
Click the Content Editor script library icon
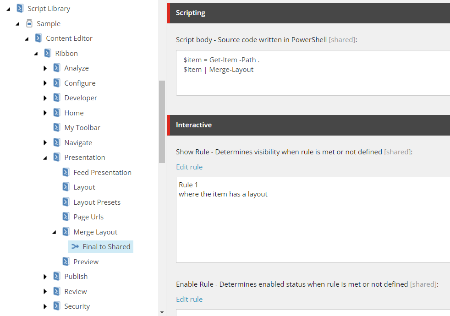[x=38, y=38]
